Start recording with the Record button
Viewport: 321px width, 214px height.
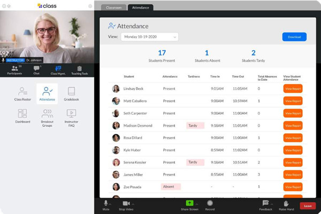coord(210,204)
